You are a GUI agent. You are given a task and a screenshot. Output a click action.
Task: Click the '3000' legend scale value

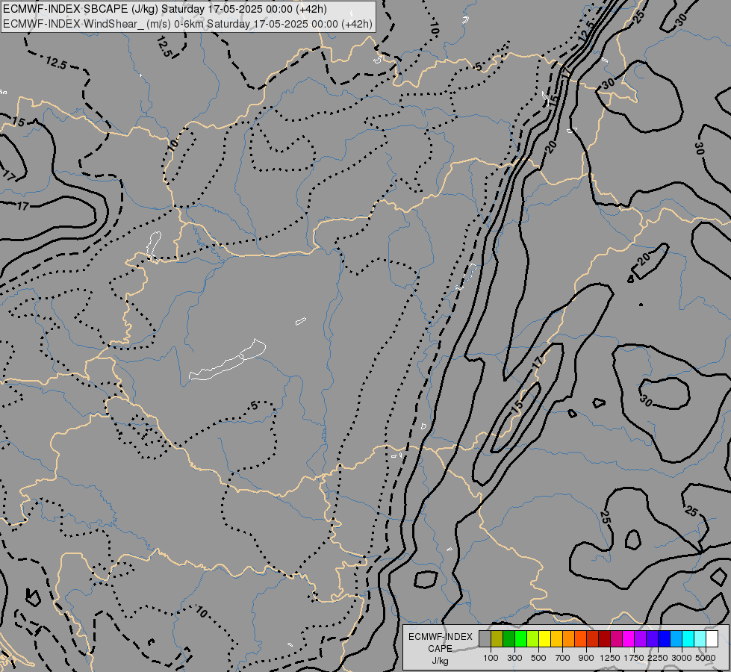682,658
